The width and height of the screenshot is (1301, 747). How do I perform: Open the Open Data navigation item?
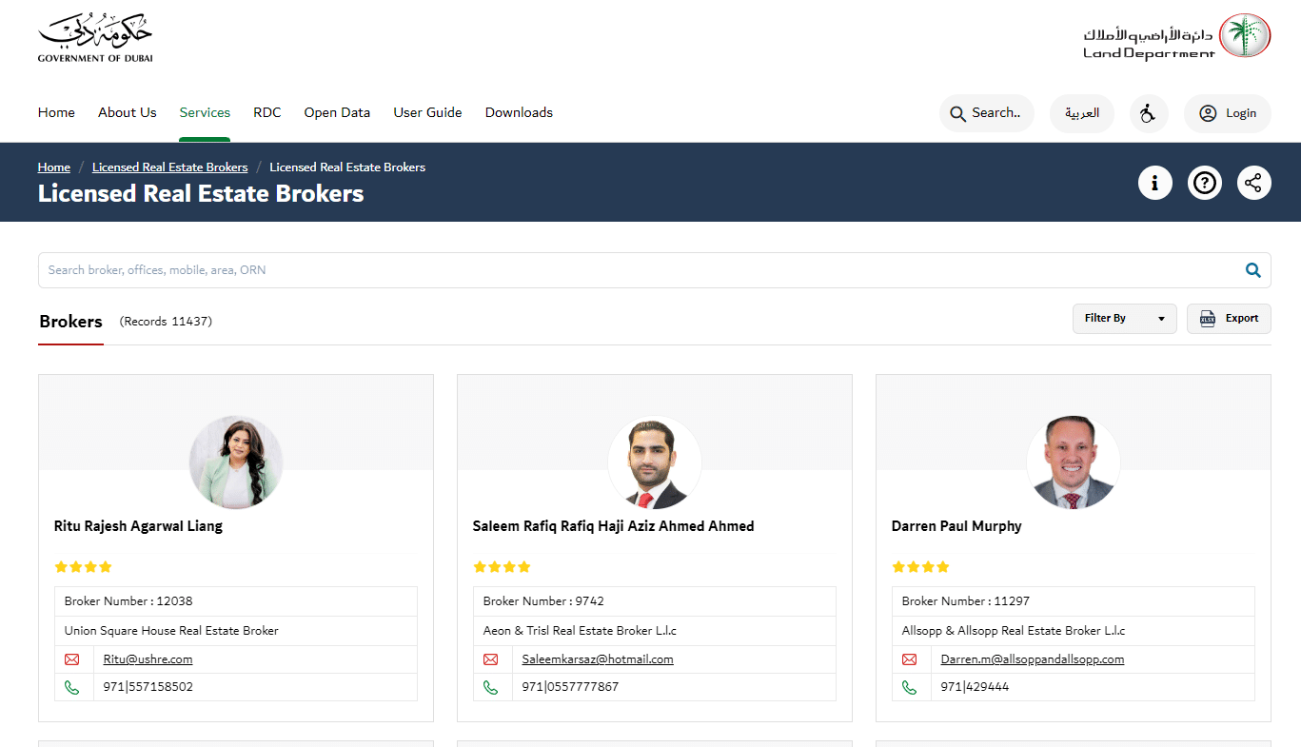pos(337,112)
